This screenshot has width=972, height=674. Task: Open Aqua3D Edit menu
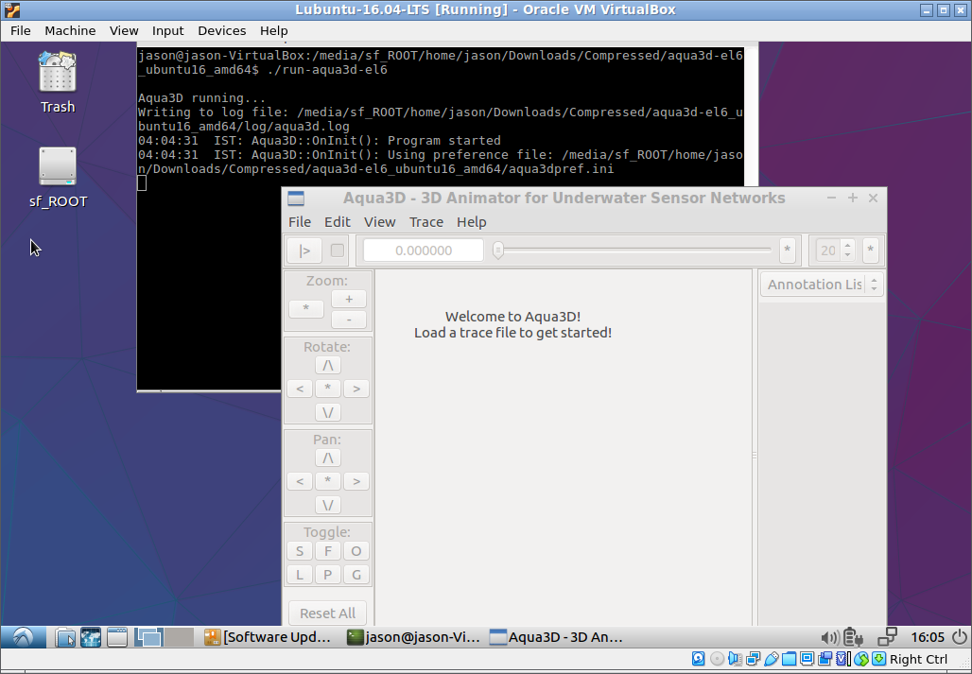338,222
